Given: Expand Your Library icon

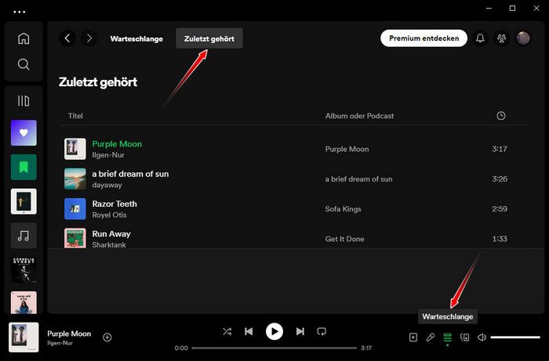Looking at the screenshot, I should point(24,101).
